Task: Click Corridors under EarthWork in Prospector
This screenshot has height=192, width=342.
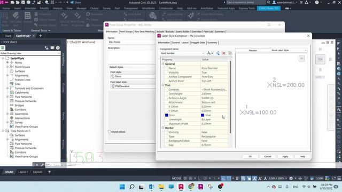Action: 20,109
